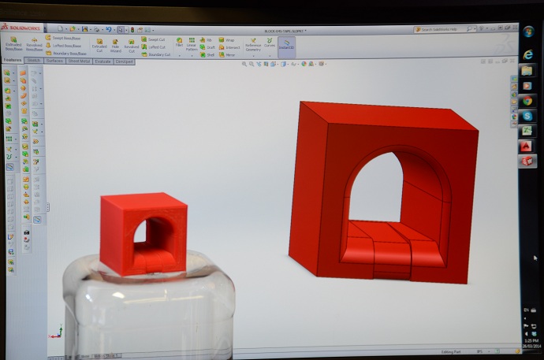This screenshot has width=544, height=360.
Task: Click the Help question mark button
Action: [x=481, y=29]
